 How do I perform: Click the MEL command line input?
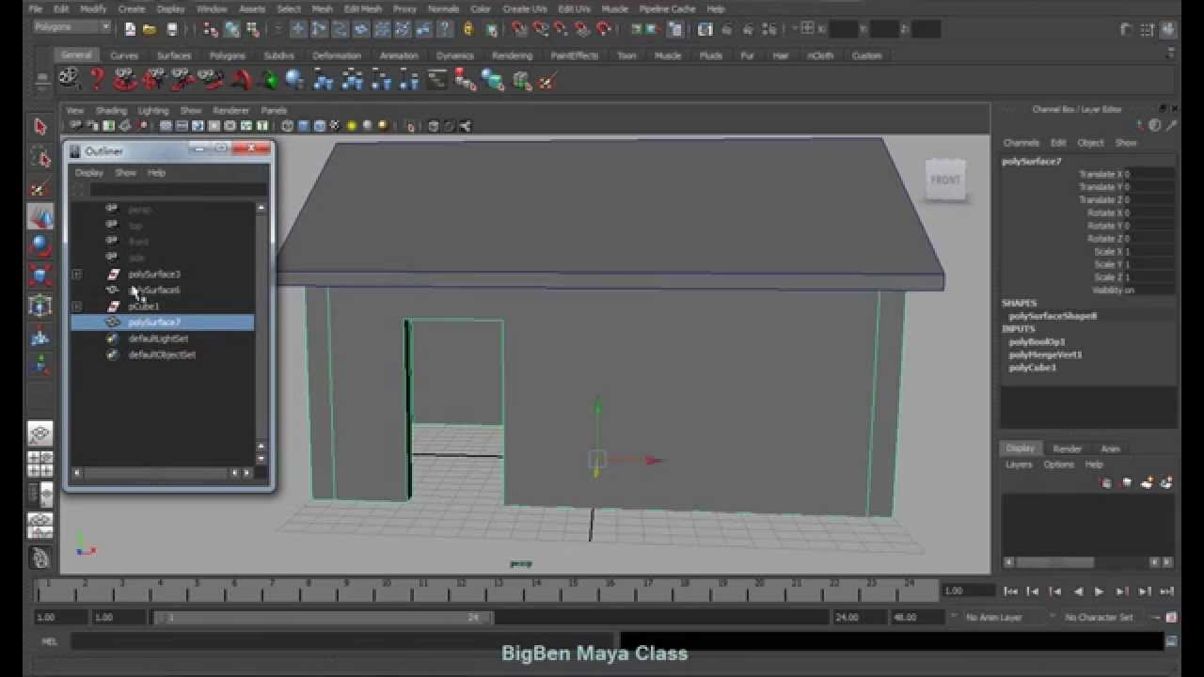[x=341, y=641]
